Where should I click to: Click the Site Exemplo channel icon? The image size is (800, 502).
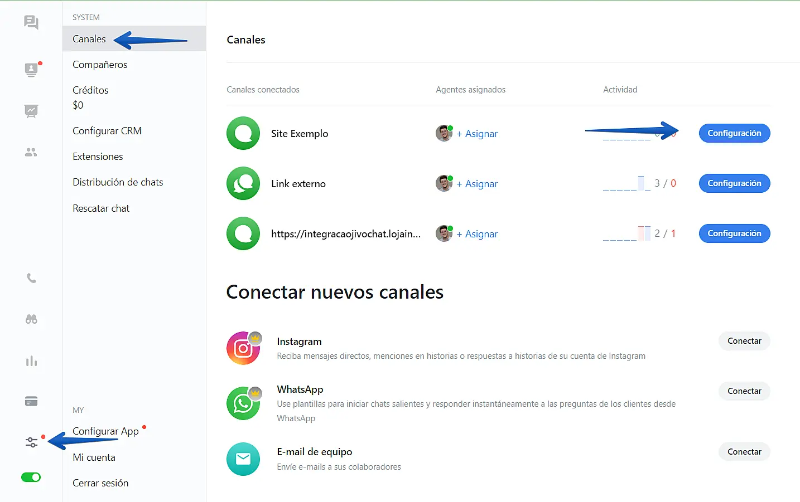click(243, 133)
